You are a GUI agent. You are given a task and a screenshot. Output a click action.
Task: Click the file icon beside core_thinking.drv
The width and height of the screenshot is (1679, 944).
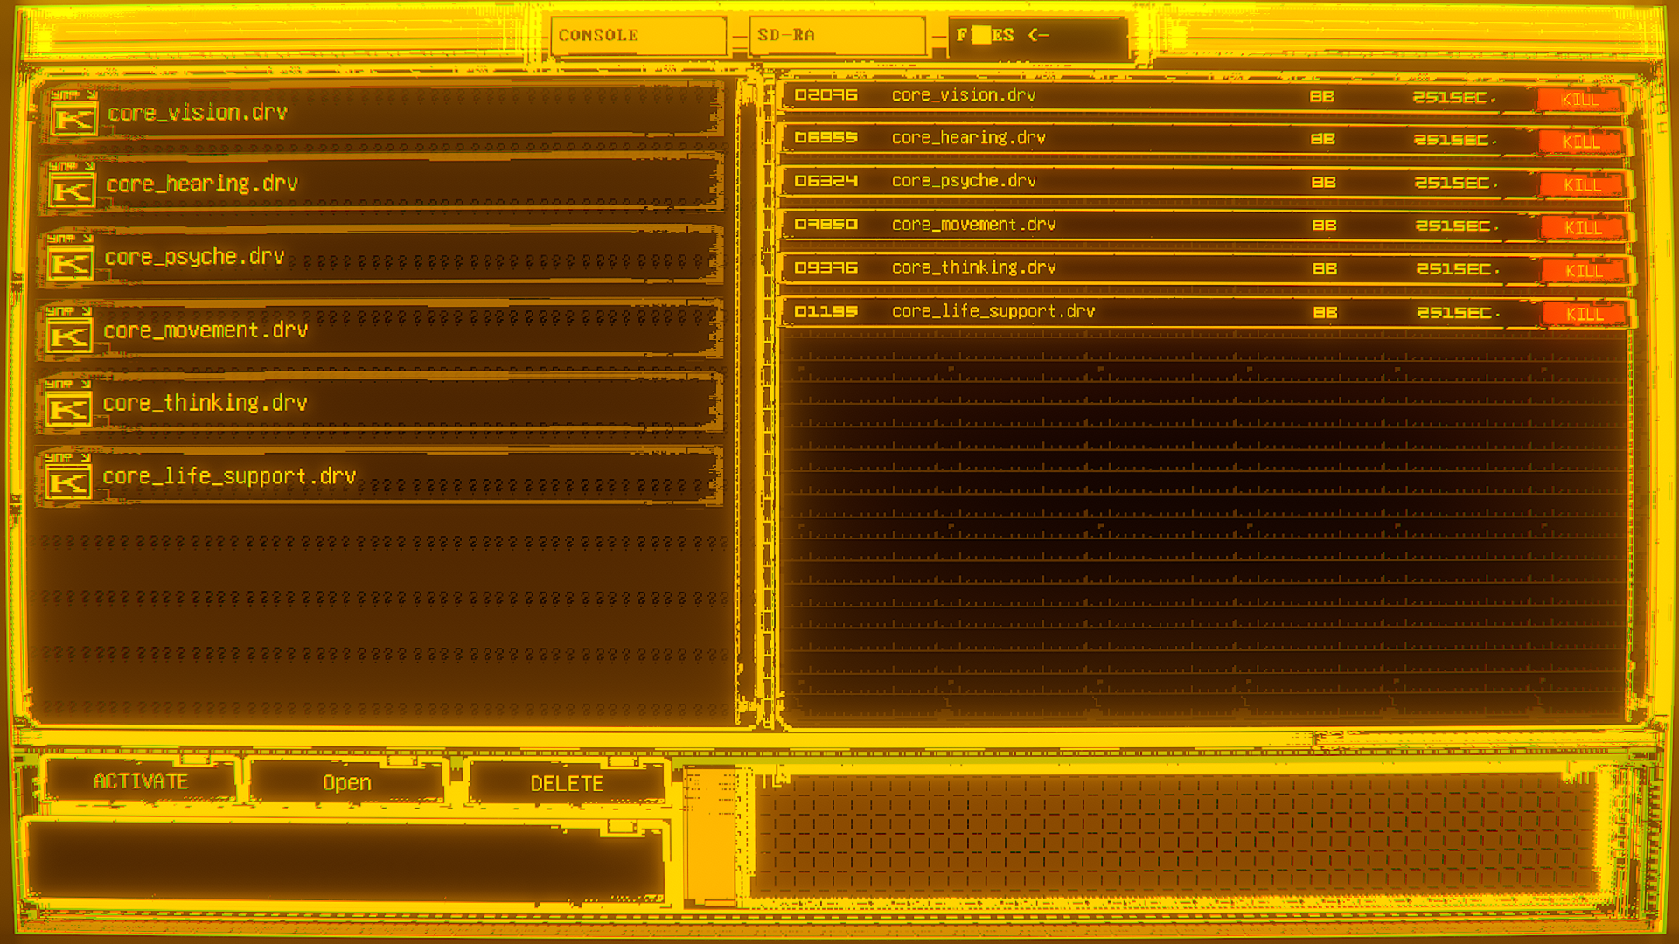[x=69, y=410]
